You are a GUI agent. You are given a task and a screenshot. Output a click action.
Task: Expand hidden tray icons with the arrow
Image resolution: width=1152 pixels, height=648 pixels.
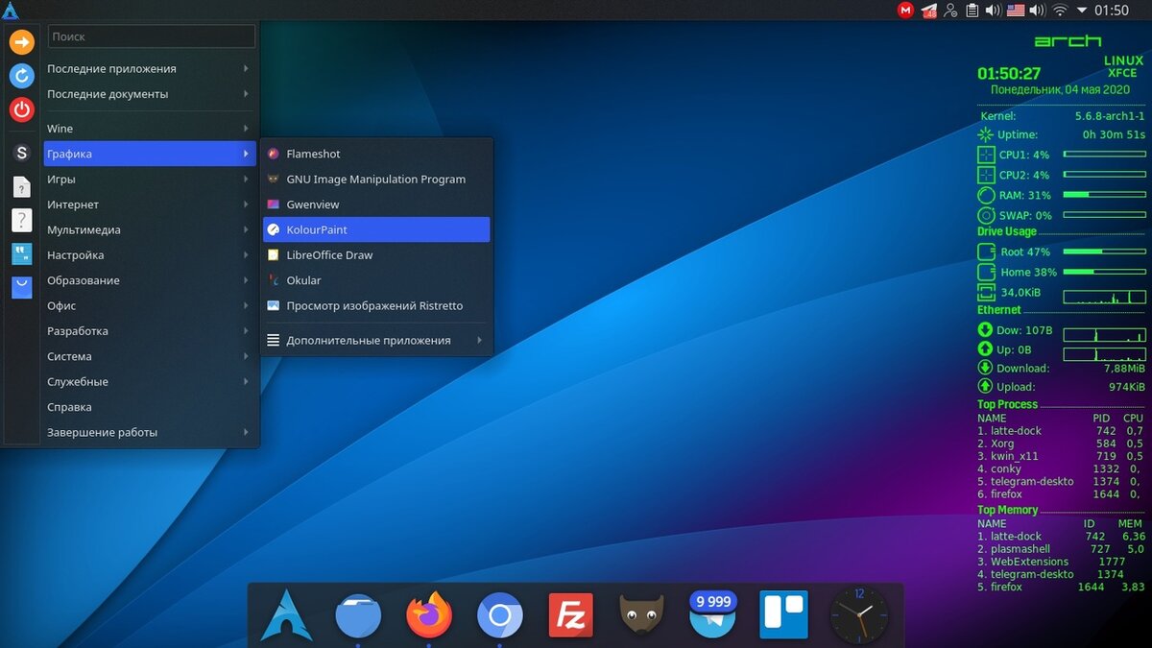(1082, 11)
